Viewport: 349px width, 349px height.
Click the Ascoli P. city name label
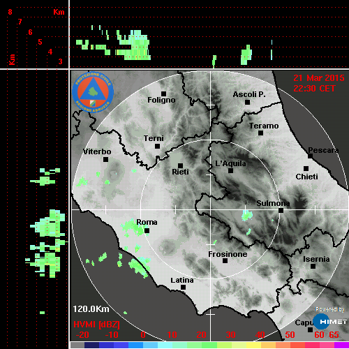click(x=249, y=94)
